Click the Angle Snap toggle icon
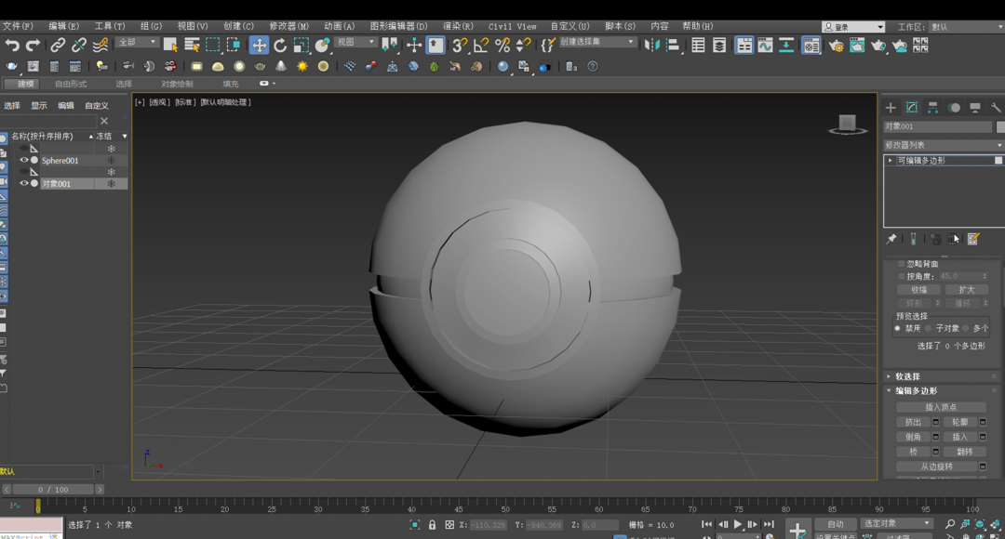 tap(481, 45)
